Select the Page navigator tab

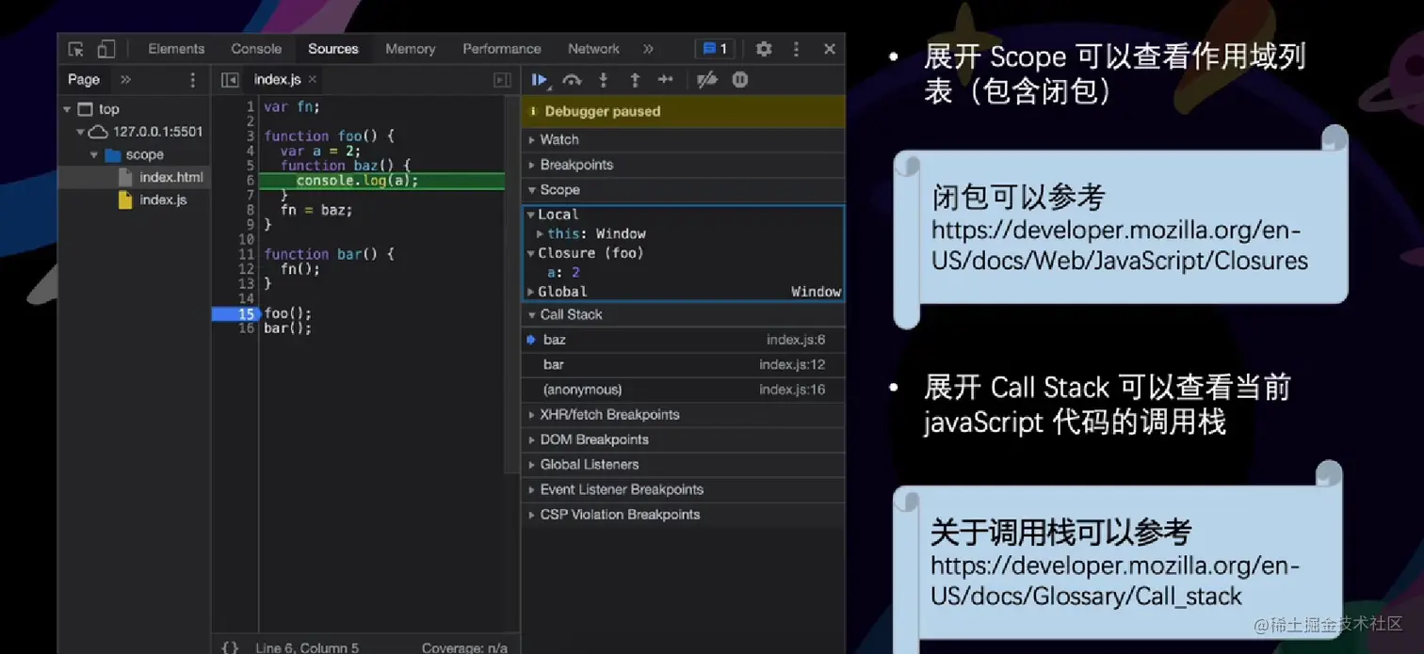coord(84,80)
